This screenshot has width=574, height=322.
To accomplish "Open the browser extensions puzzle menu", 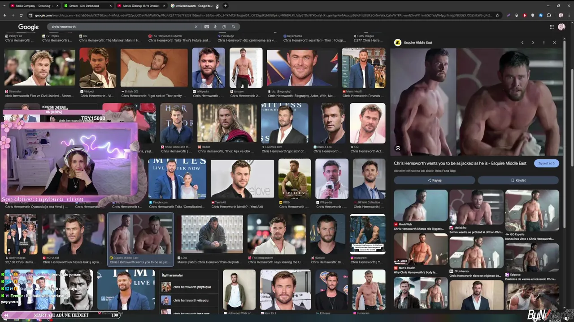I will point(549,15).
